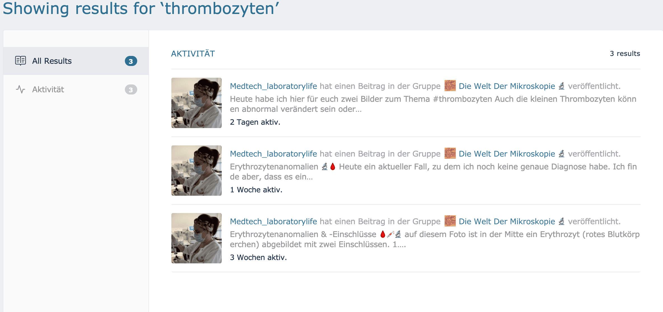Screen dimensions: 663x312
Task: Open Die Welt Der Mikroskopie group, first result
Action: click(507, 86)
